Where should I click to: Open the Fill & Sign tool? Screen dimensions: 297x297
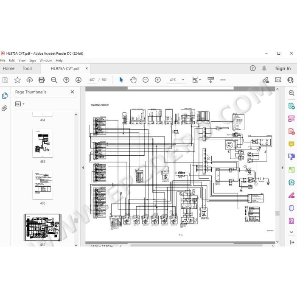pos(291,195)
